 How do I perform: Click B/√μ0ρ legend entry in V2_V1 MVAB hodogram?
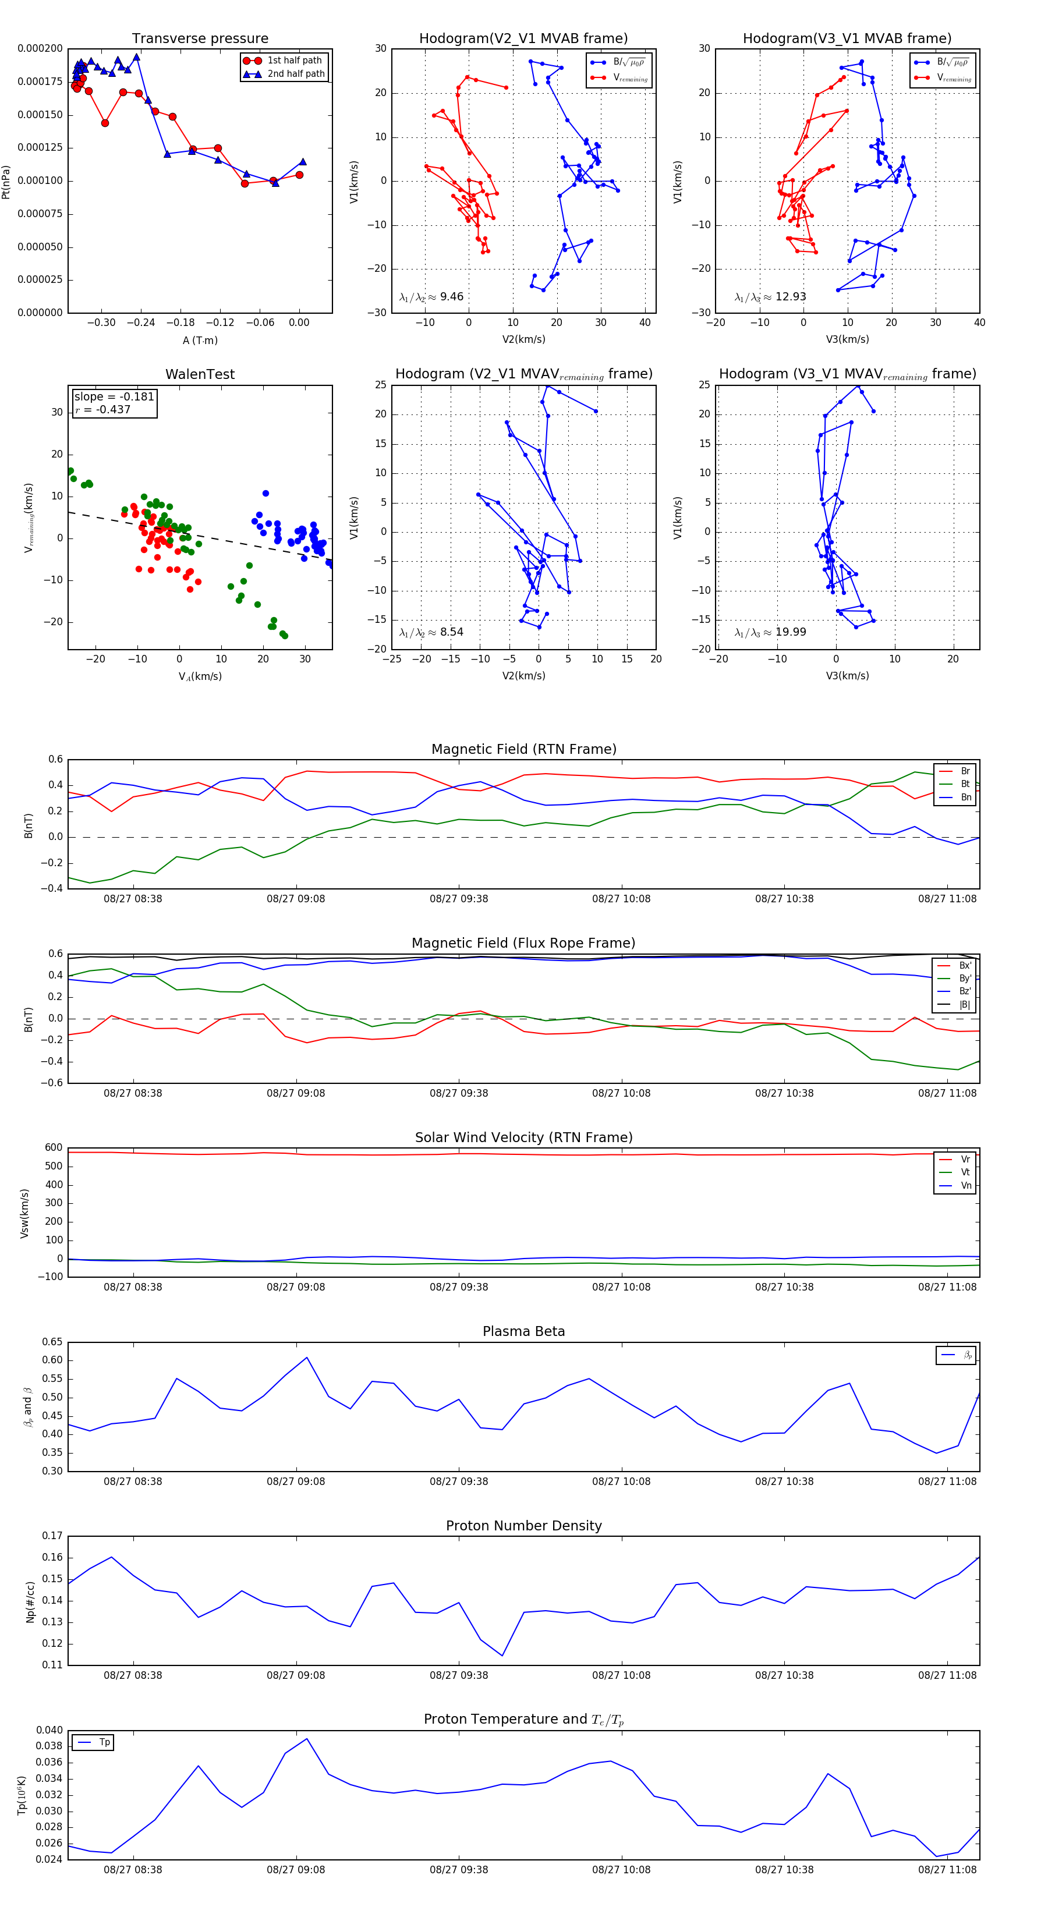[618, 63]
